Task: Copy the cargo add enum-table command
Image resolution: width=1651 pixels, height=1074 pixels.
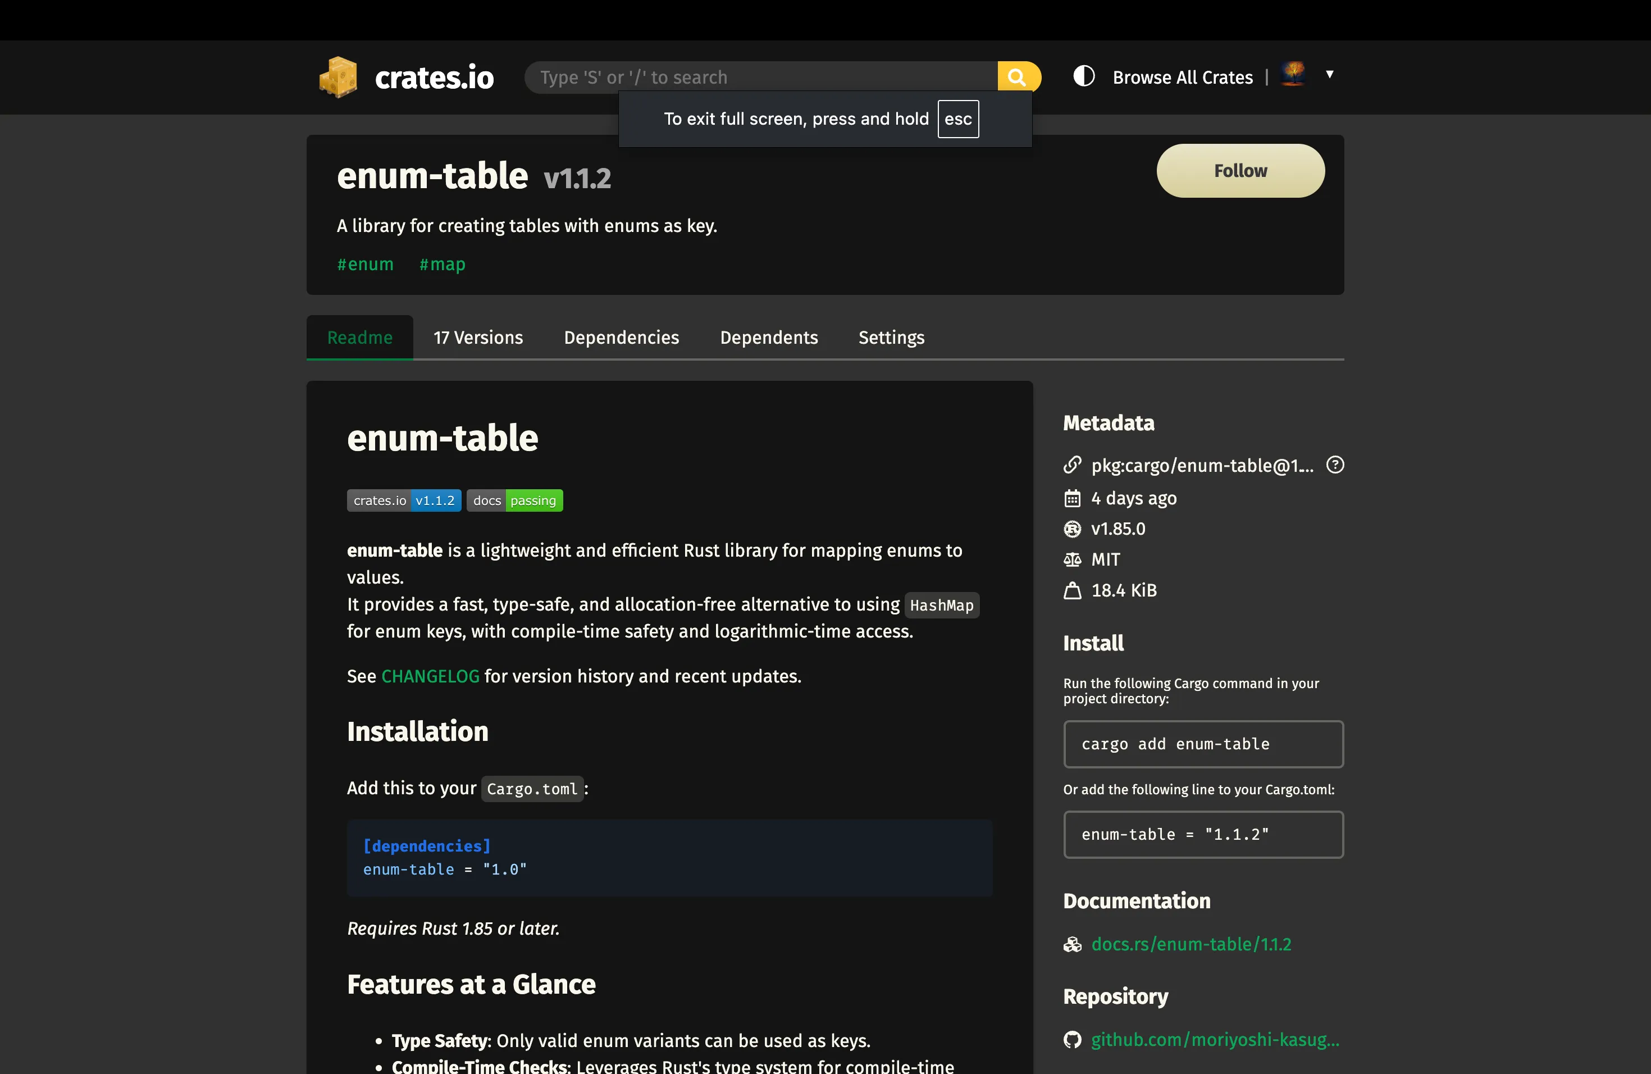Action: (1203, 744)
